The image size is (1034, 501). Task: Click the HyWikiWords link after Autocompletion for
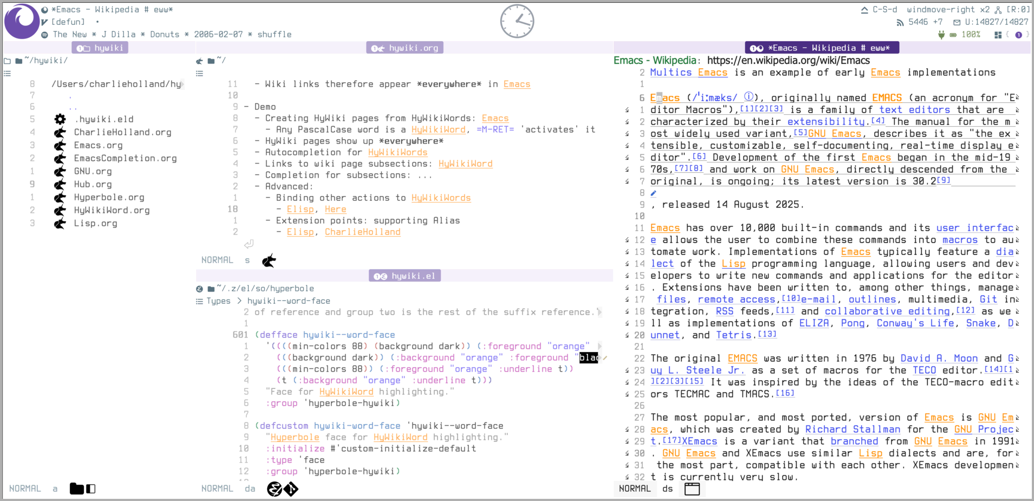[398, 152]
